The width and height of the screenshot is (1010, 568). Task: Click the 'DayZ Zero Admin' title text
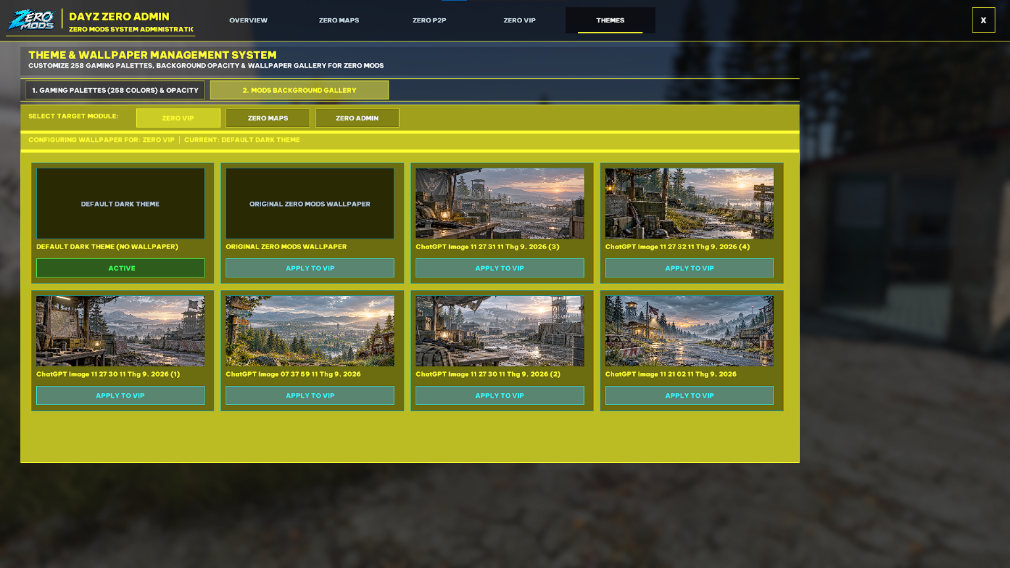(x=119, y=16)
